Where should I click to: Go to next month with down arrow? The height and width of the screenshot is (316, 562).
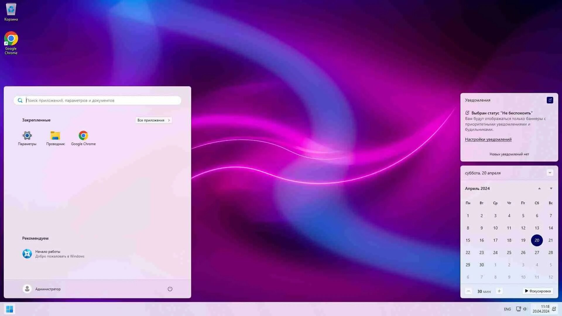[551, 188]
